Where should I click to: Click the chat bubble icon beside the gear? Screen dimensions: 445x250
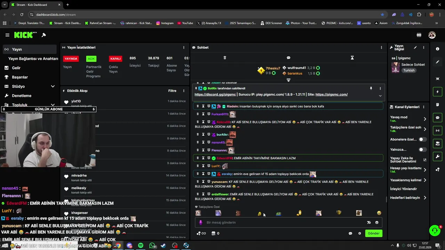350,233
